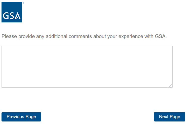This screenshot has width=188, height=124.
Task: Click the text area's corner grip
Action: [x=171, y=86]
